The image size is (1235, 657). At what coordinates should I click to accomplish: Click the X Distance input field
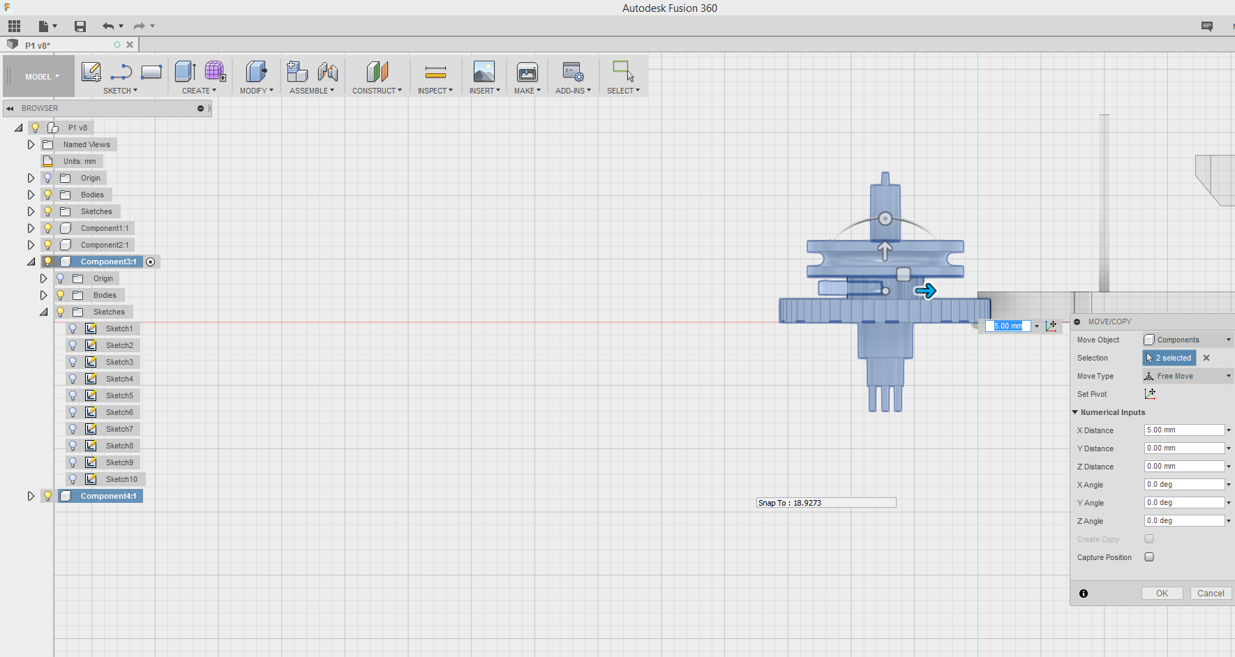pyautogui.click(x=1184, y=430)
